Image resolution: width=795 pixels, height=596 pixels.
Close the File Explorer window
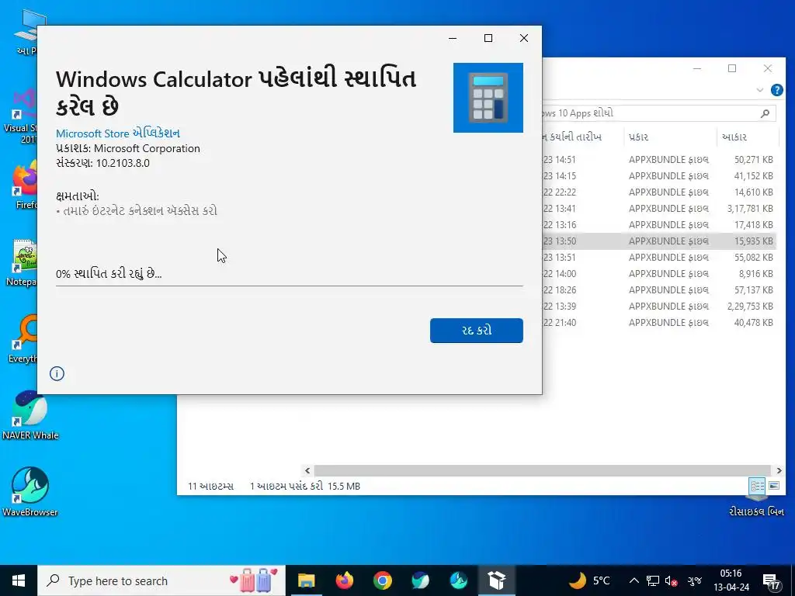pyautogui.click(x=768, y=68)
